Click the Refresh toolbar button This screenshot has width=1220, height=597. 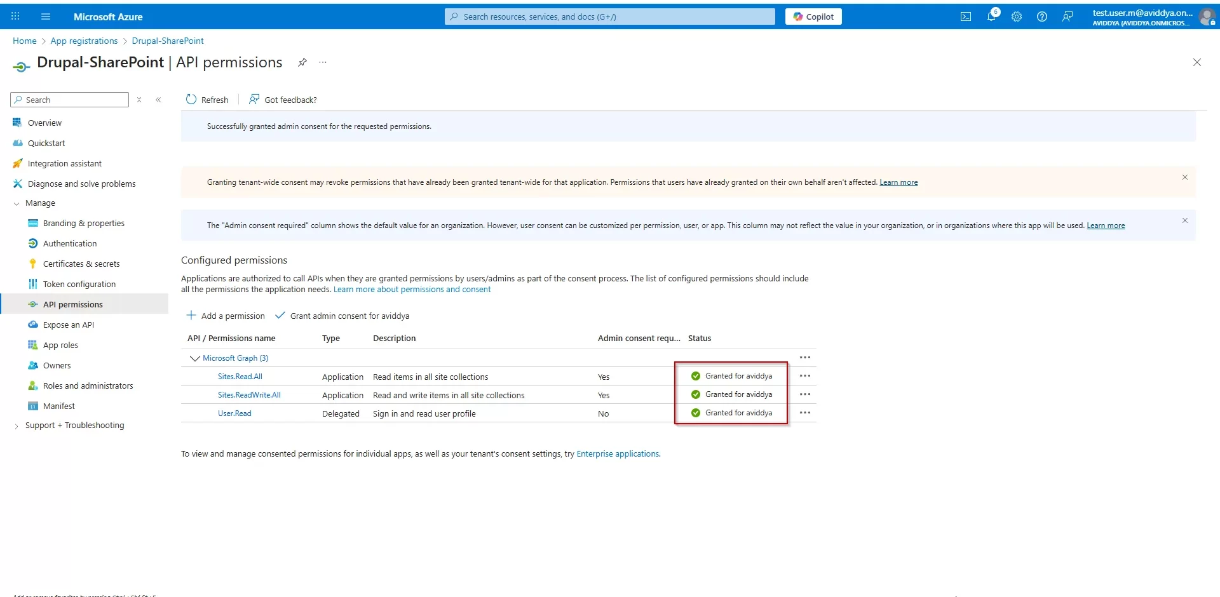click(x=207, y=100)
